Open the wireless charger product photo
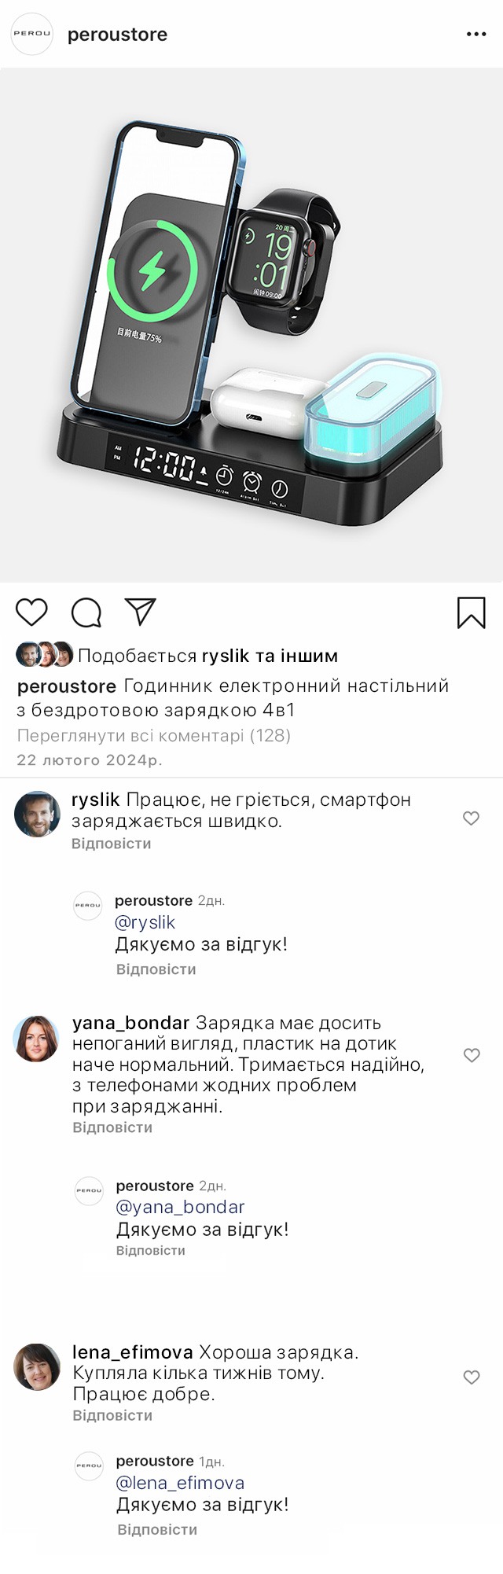Screen dimensions: 503x1574 click(x=251, y=324)
